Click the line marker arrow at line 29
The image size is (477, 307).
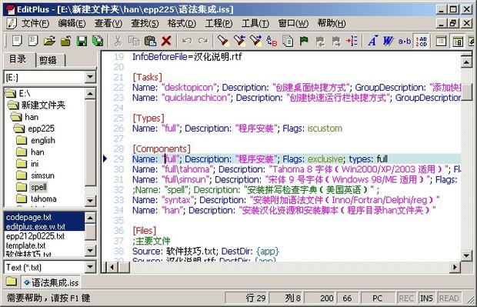tap(105, 159)
